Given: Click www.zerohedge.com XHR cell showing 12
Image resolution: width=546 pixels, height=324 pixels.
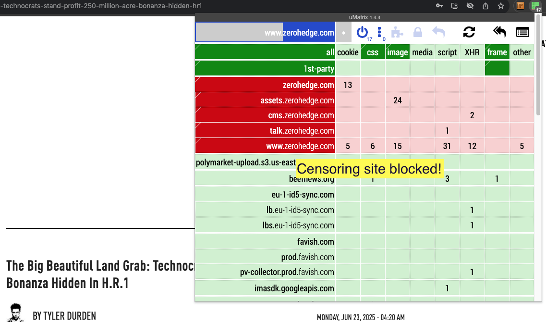Looking at the screenshot, I should click(472, 146).
